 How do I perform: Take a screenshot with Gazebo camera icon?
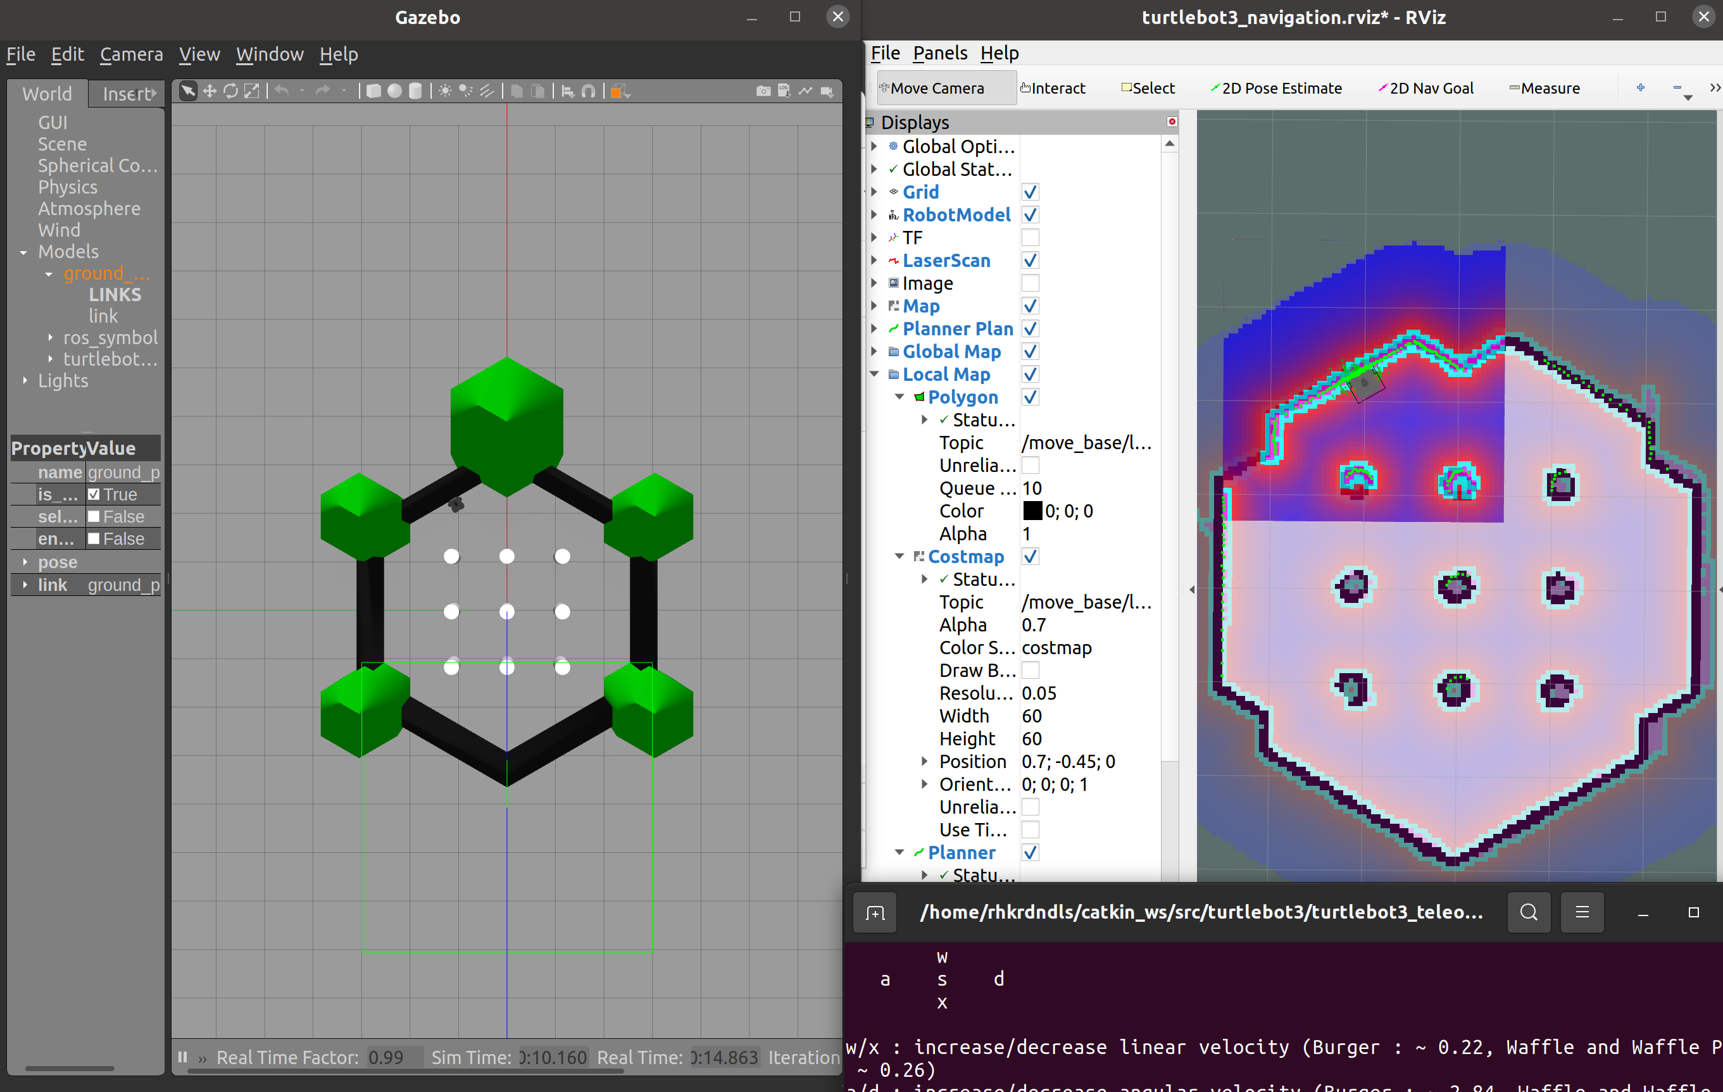pos(763,91)
